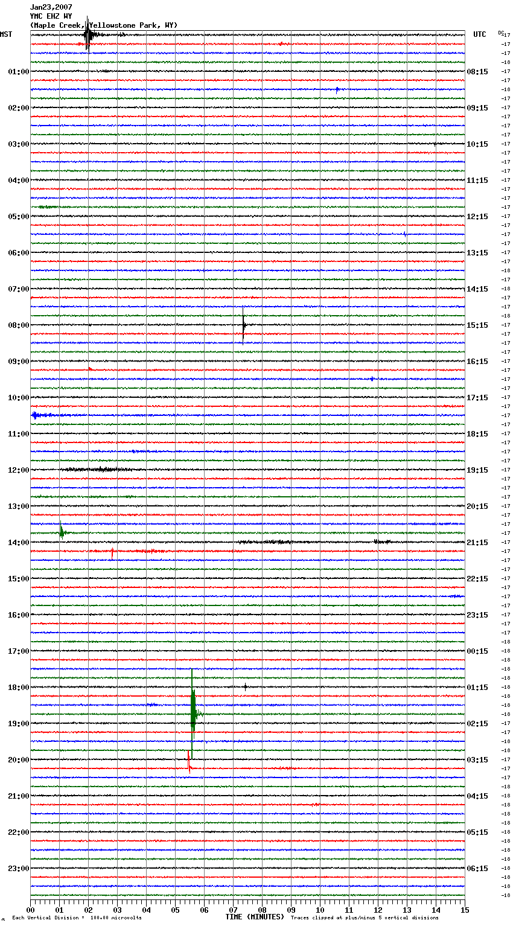Click the Maple Creek, Yellowstone Park location title
513x926 pixels.
point(104,25)
